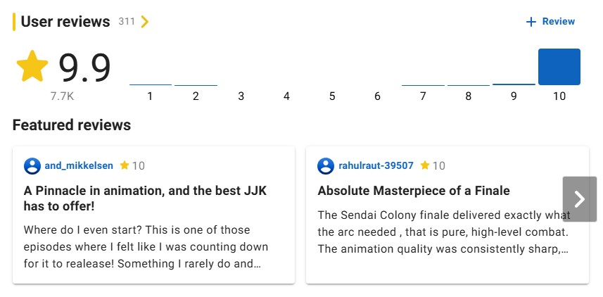Open the User reviews heading link

pos(65,22)
